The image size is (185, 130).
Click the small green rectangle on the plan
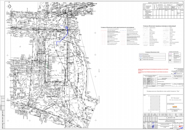pyautogui.click(x=48, y=66)
